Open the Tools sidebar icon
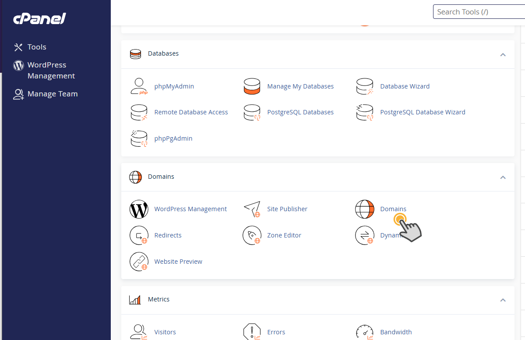 point(18,47)
